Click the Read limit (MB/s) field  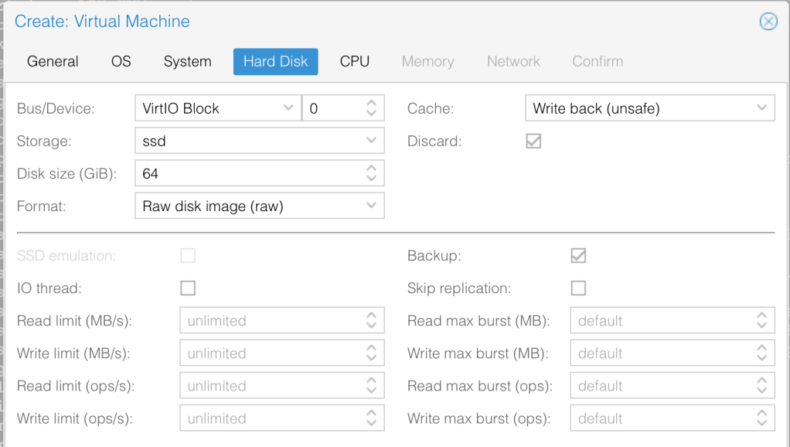point(271,321)
